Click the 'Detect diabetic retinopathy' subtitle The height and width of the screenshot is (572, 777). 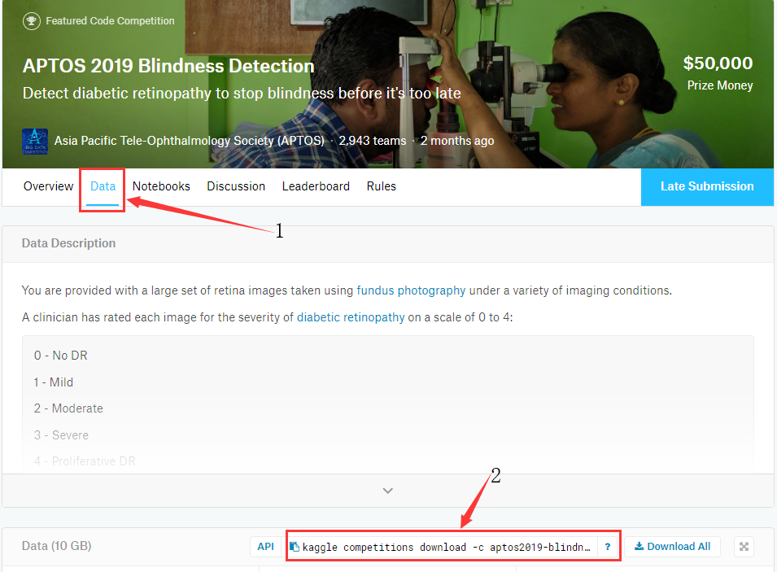pos(242,94)
